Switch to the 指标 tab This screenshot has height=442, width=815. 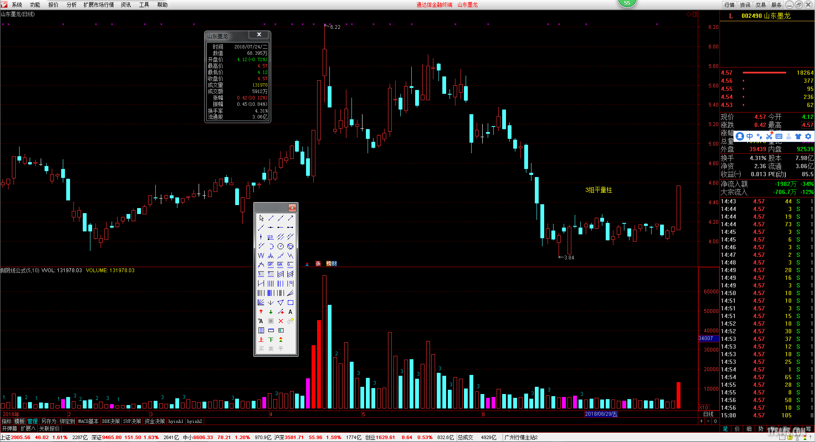click(6, 421)
